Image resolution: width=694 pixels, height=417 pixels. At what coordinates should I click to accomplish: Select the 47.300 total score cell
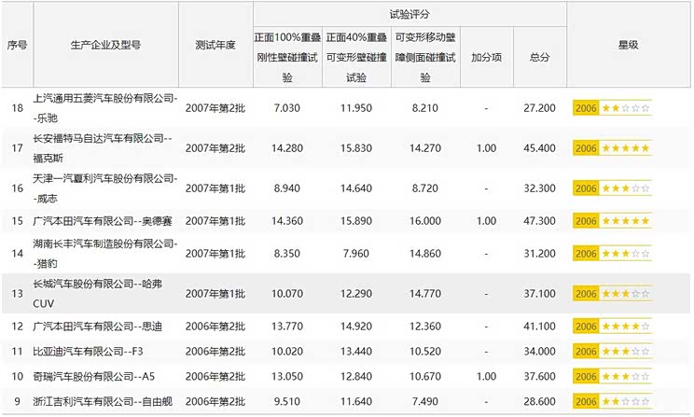[x=539, y=221]
